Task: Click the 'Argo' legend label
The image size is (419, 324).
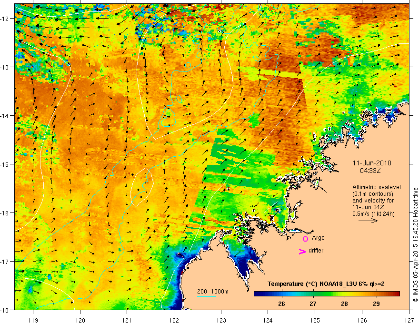Action: [x=318, y=238]
